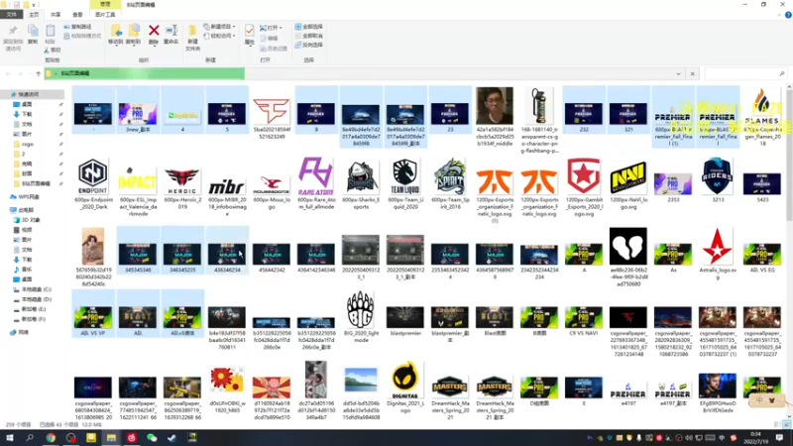The width and height of the screenshot is (793, 446).
Task: Select Network (网络) in the sidebar
Action: (x=23, y=332)
